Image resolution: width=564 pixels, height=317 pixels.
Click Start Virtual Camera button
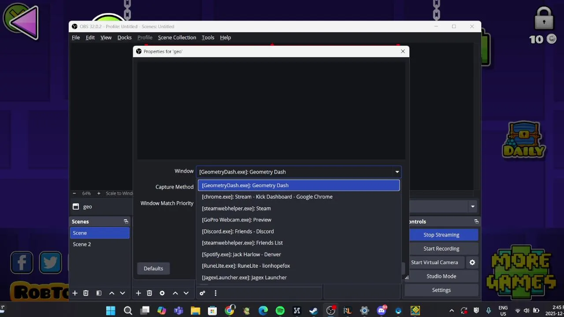pos(434,262)
